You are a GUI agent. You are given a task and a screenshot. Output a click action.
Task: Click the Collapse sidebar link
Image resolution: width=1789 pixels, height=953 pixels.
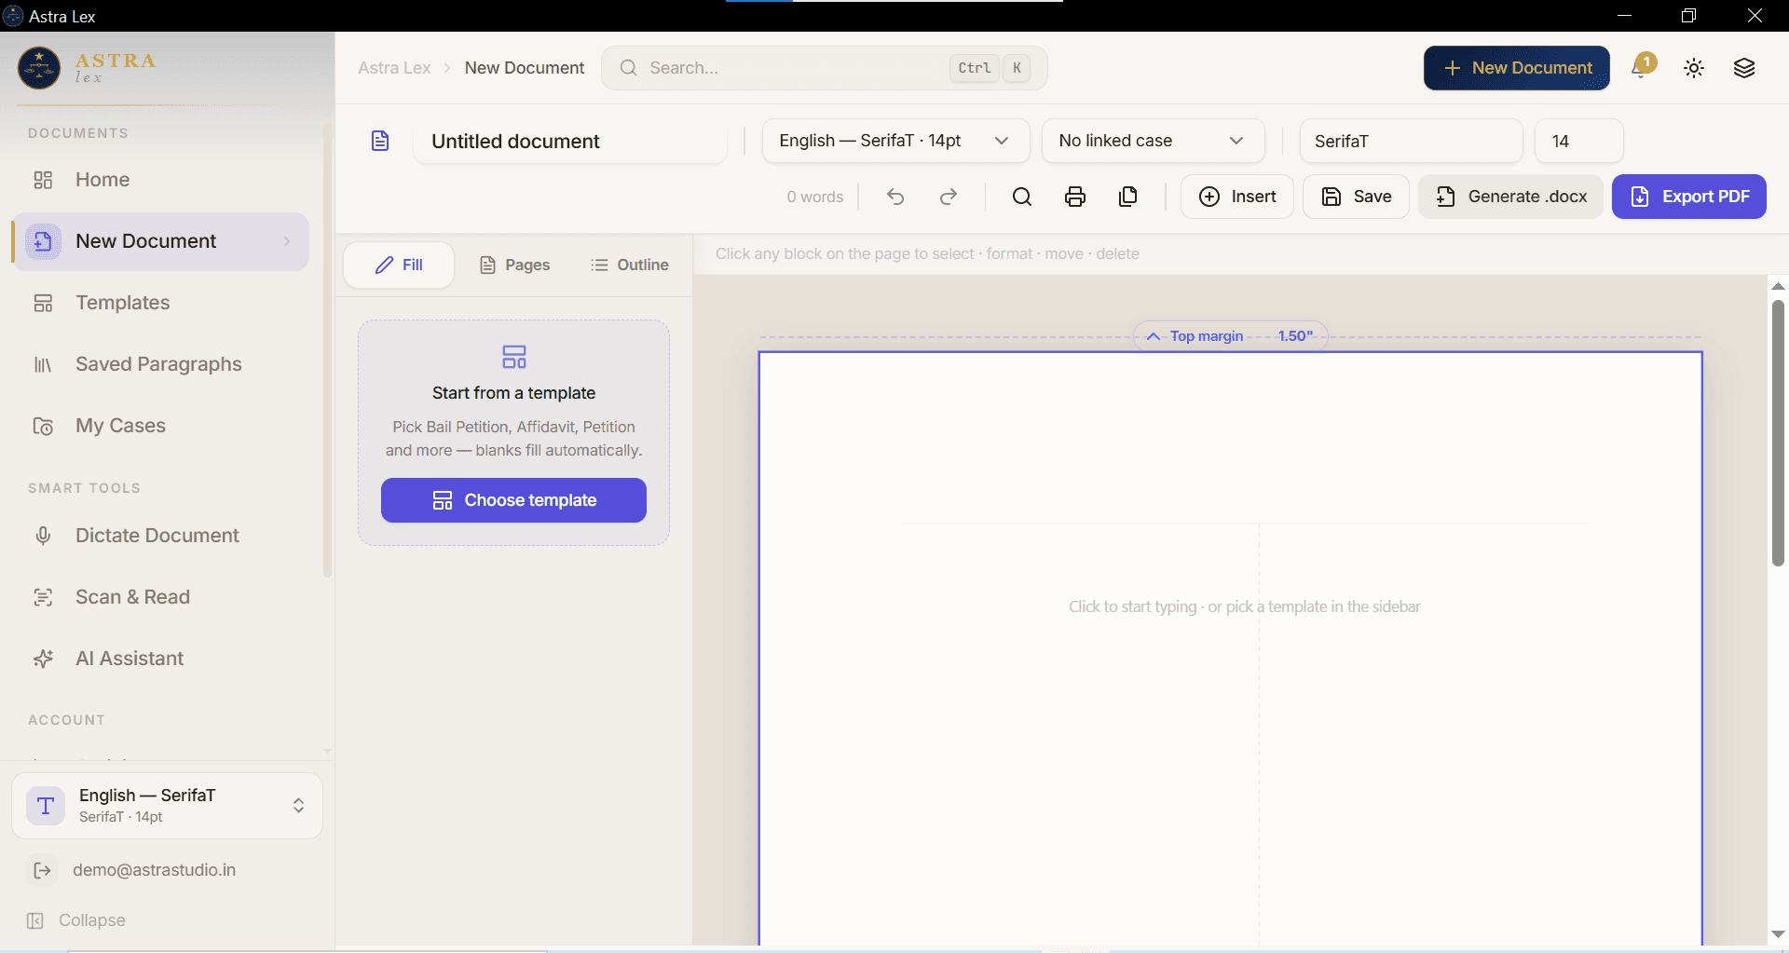point(91,920)
